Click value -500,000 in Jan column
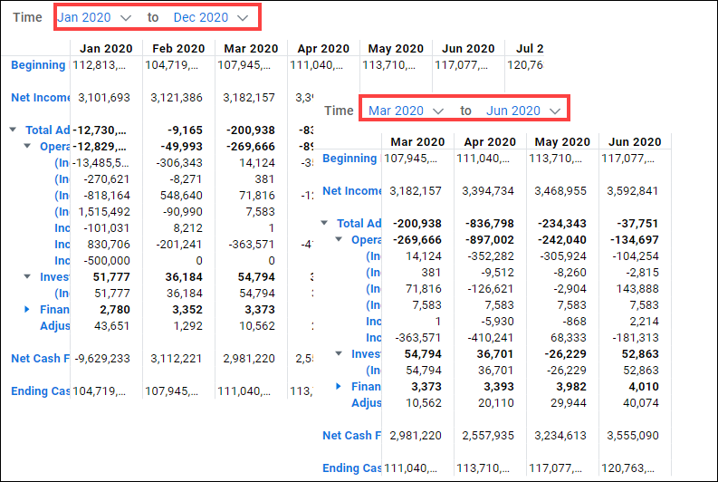Screen dimensions: 718x482 107,260
